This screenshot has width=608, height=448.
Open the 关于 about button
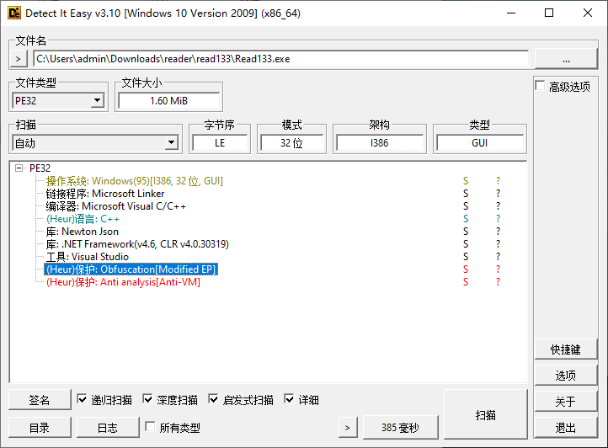pos(566,402)
